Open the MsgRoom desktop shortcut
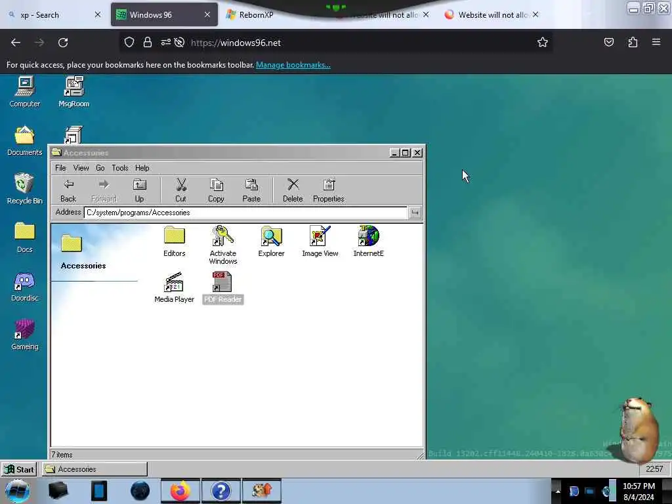Image resolution: width=672 pixels, height=504 pixels. (73, 92)
